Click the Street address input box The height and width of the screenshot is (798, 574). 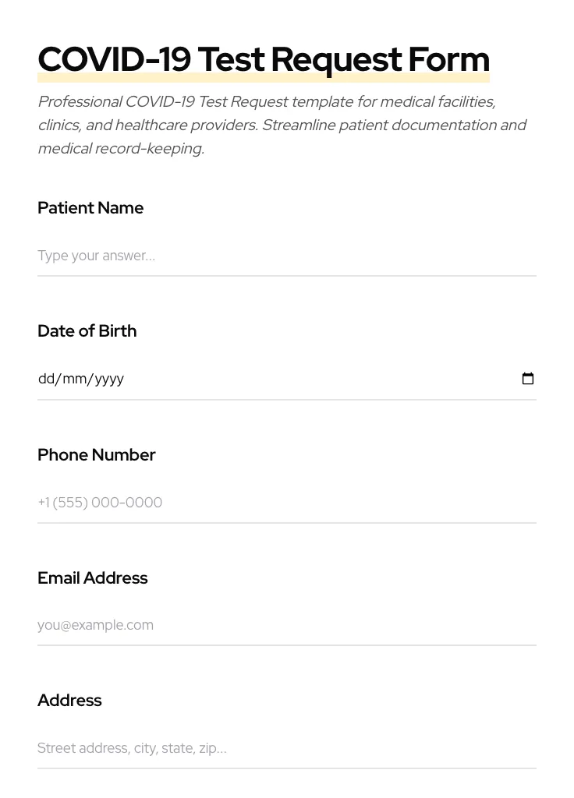tap(286, 748)
